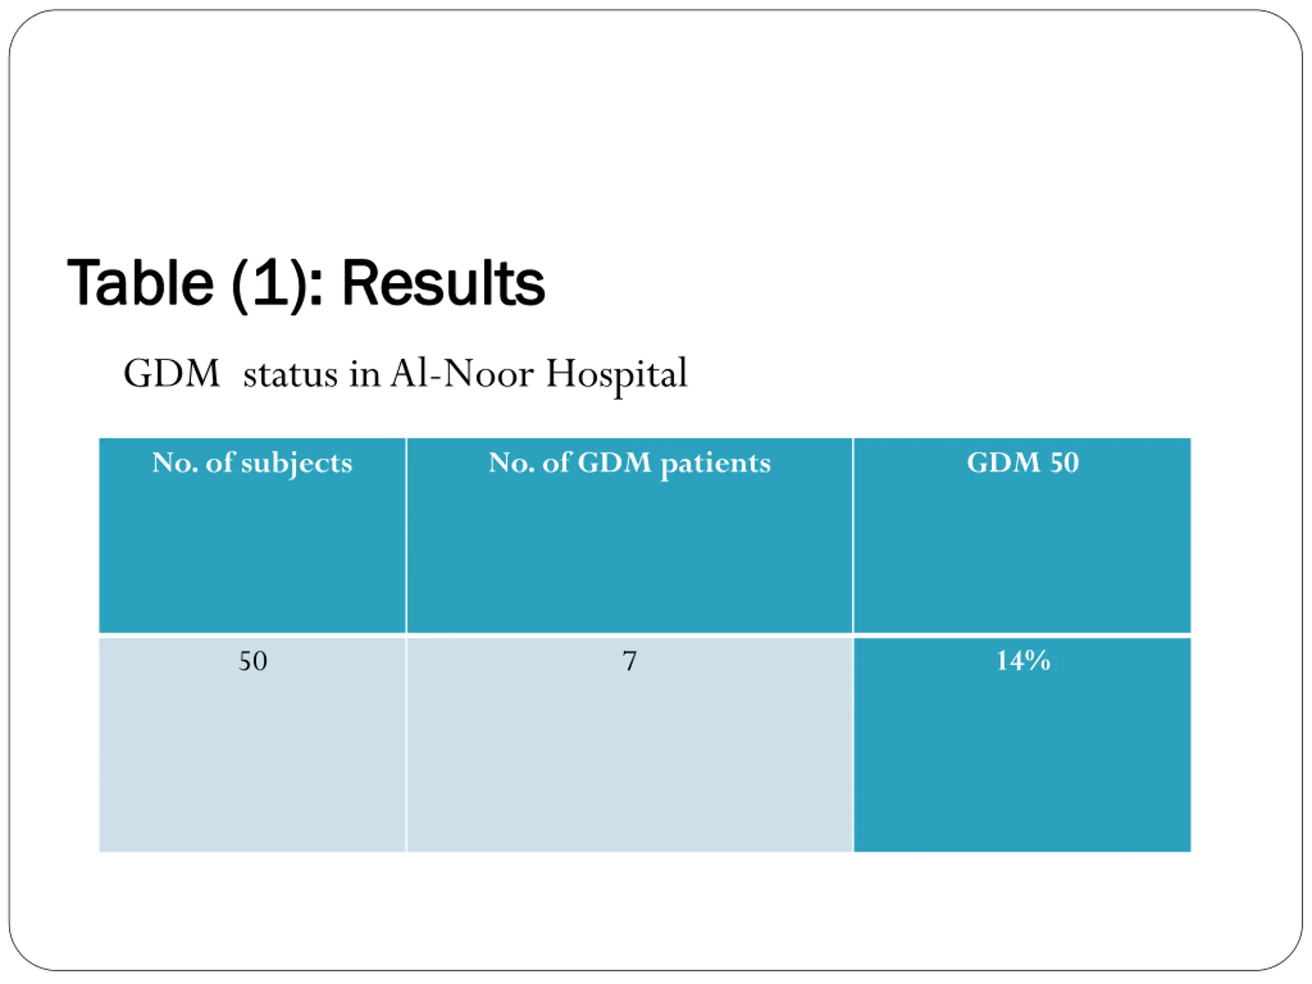Click the blank slide area above the title

[656, 131]
